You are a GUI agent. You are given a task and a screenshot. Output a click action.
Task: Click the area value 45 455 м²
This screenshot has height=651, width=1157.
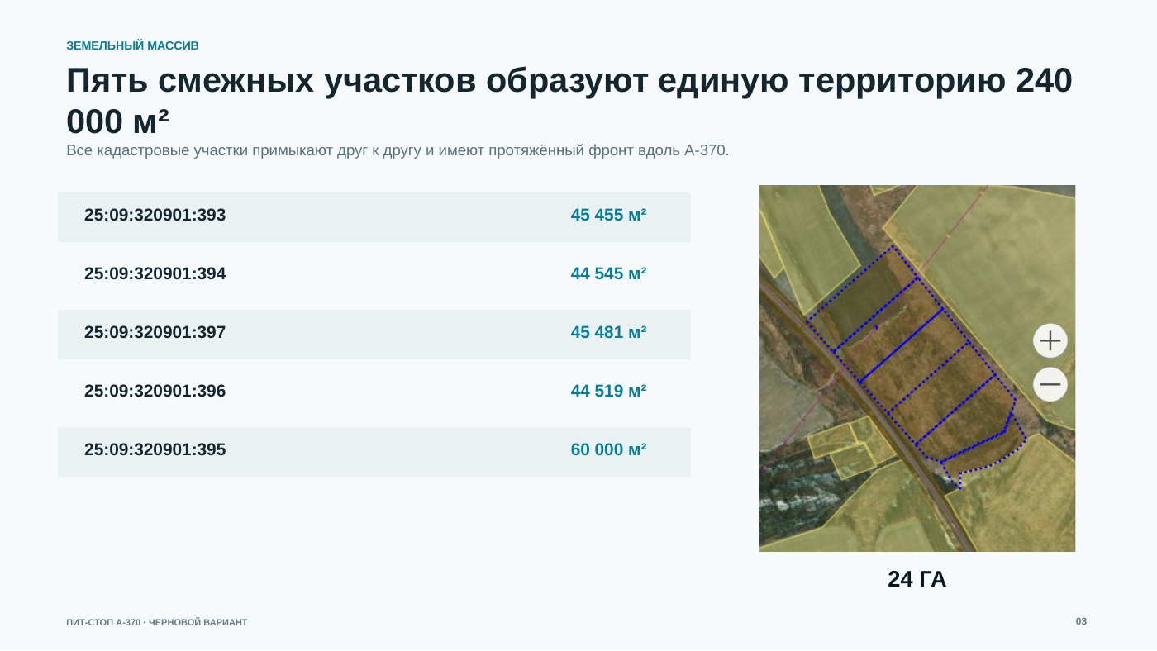pyautogui.click(x=608, y=216)
